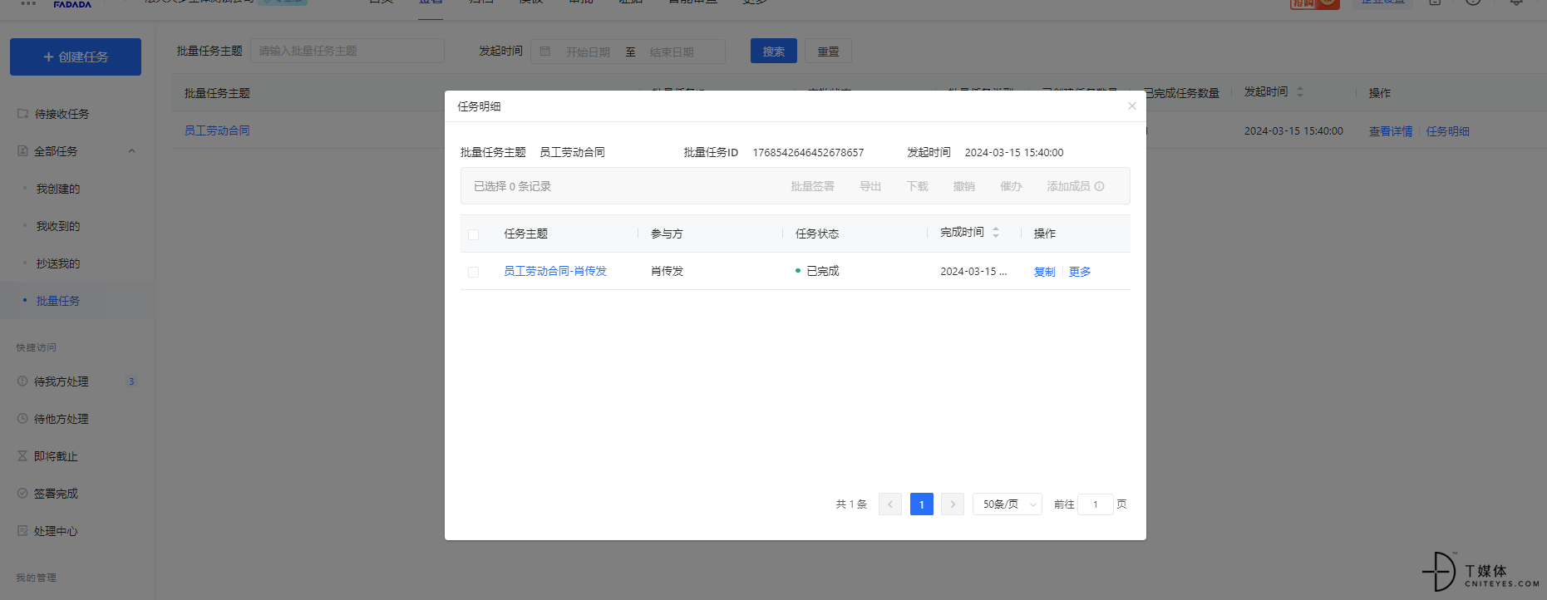1547x600 pixels.
Task: Go to next page arrow
Action: click(953, 504)
